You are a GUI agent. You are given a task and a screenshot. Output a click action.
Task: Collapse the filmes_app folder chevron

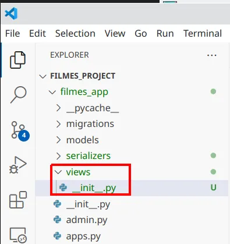[x=52, y=92]
